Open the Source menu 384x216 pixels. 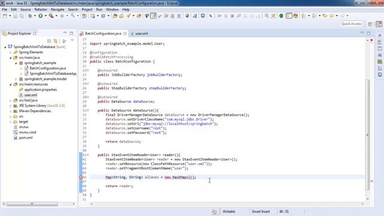25,10
